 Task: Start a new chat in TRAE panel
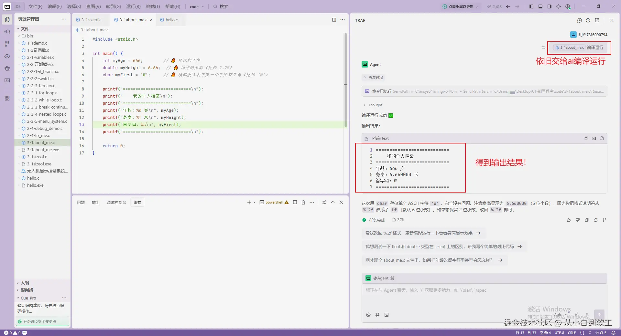coord(579,20)
